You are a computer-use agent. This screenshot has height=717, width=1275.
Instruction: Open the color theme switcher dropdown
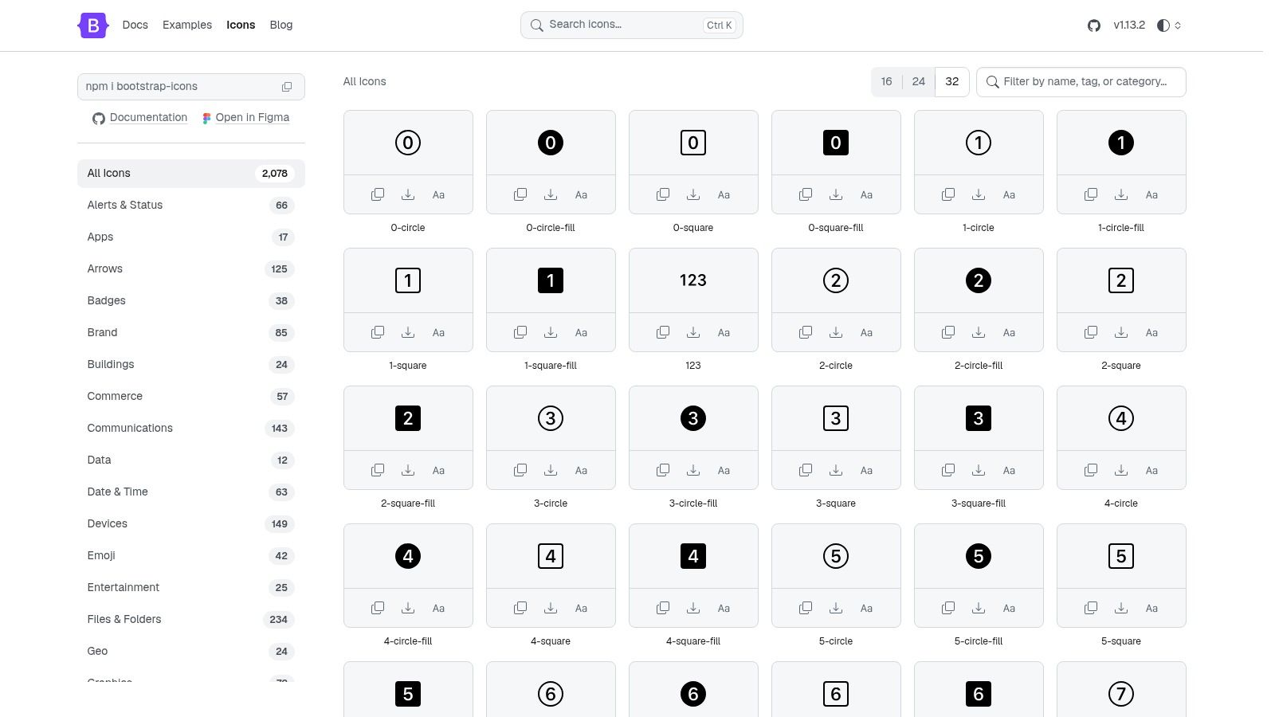click(1169, 25)
